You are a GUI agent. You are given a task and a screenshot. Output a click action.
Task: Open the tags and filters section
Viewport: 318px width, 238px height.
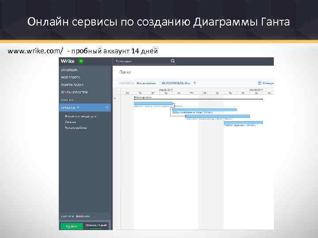tap(75, 216)
